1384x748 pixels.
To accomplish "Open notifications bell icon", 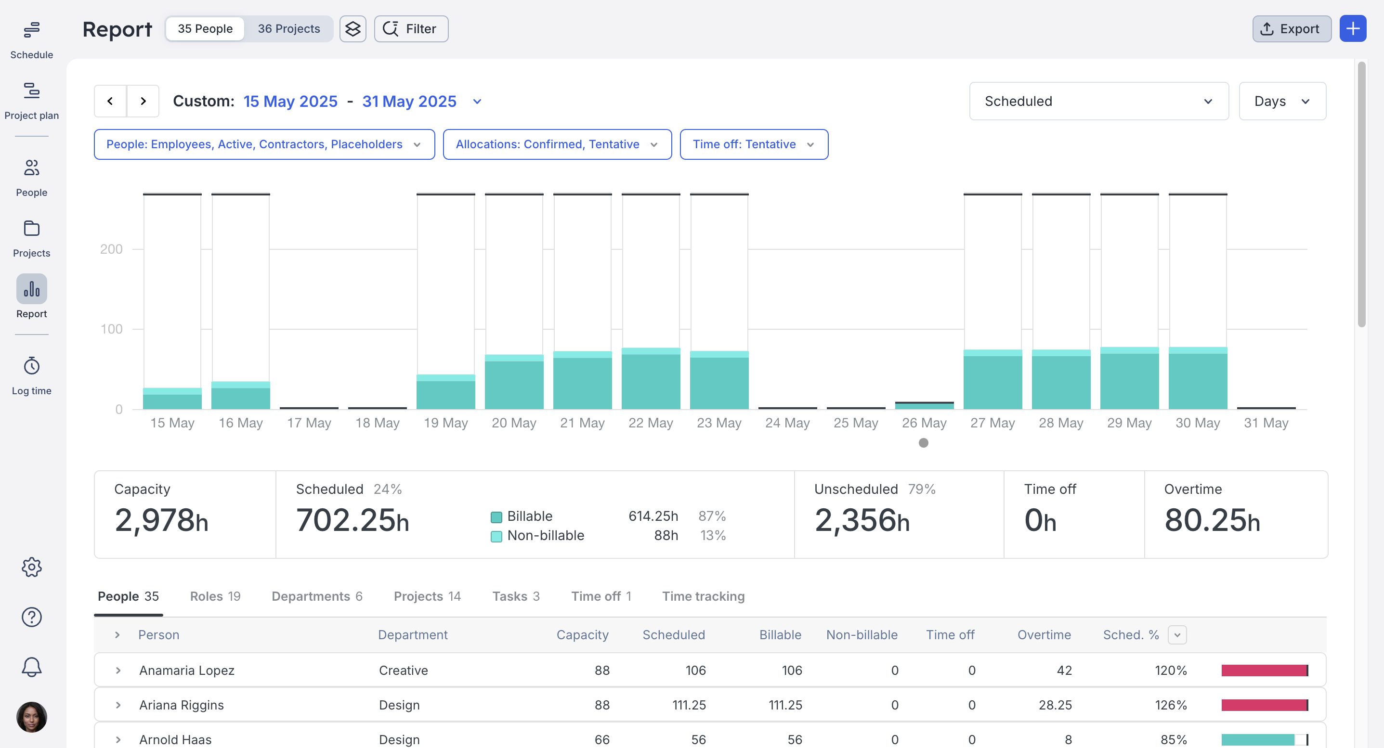I will [31, 667].
